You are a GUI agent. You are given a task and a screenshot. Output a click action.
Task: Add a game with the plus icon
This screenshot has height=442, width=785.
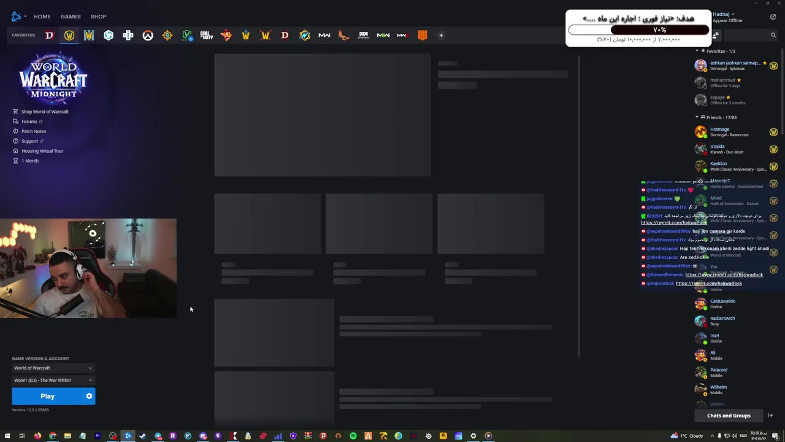pos(441,35)
